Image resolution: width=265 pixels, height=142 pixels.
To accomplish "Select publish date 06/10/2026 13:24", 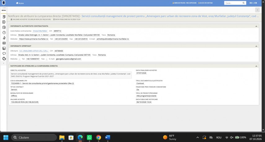I will point(144,102).
